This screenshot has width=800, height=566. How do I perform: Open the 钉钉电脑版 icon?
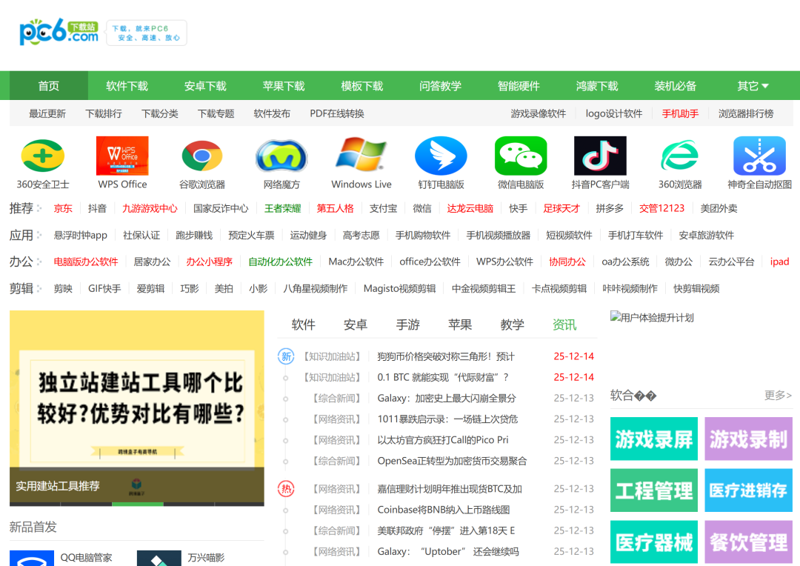click(441, 156)
